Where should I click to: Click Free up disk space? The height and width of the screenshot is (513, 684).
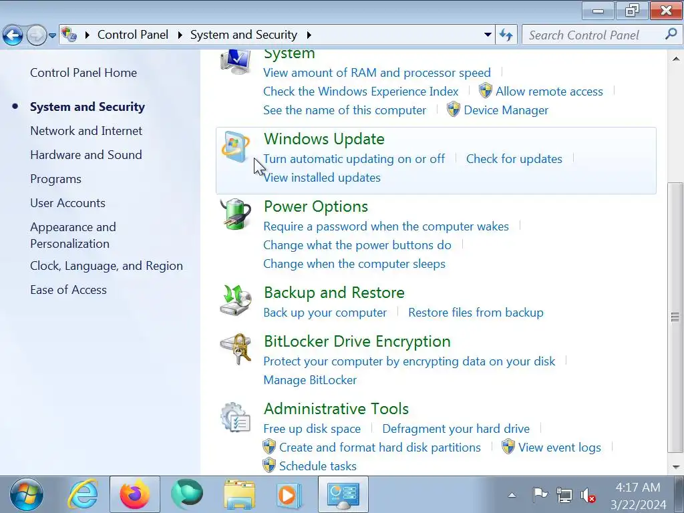[x=312, y=429]
